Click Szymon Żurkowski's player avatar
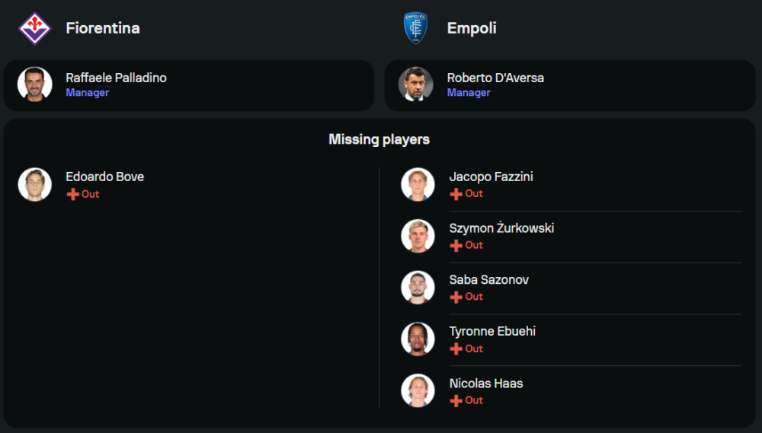Viewport: 762px width, 433px height. [x=418, y=236]
